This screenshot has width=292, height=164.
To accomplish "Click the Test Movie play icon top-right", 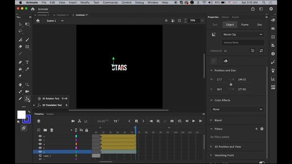I will tap(271, 9).
